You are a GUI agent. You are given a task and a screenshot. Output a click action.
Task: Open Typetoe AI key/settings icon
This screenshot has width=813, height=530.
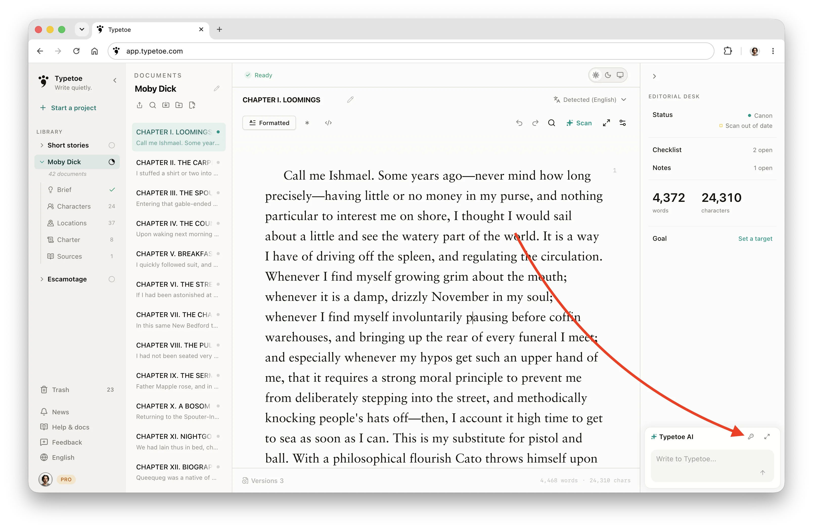tap(751, 437)
